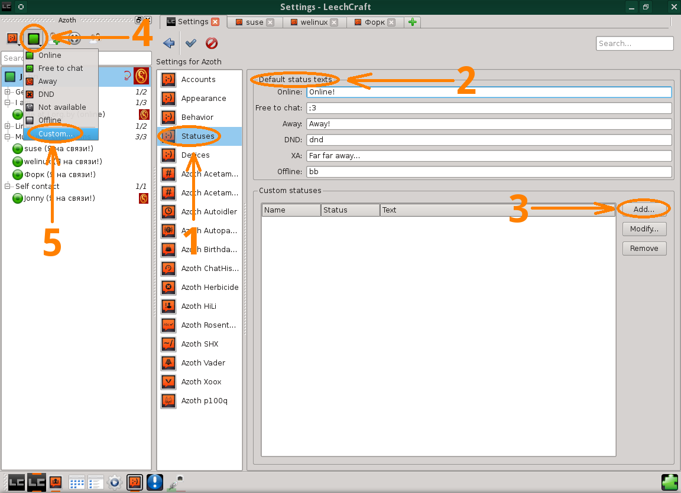Click the gear-shaped media icon in bottom bar
This screenshot has width=681, height=493.
tap(115, 482)
